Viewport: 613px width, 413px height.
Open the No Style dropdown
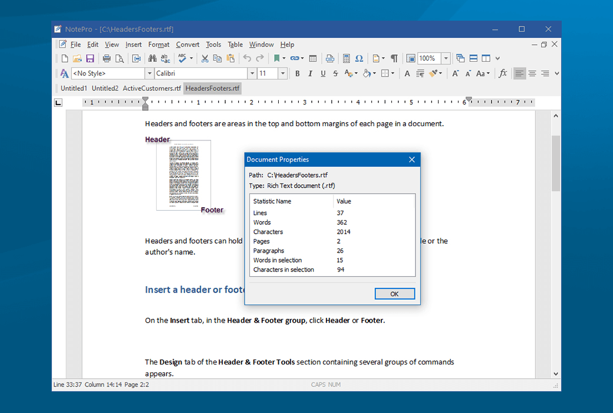149,73
